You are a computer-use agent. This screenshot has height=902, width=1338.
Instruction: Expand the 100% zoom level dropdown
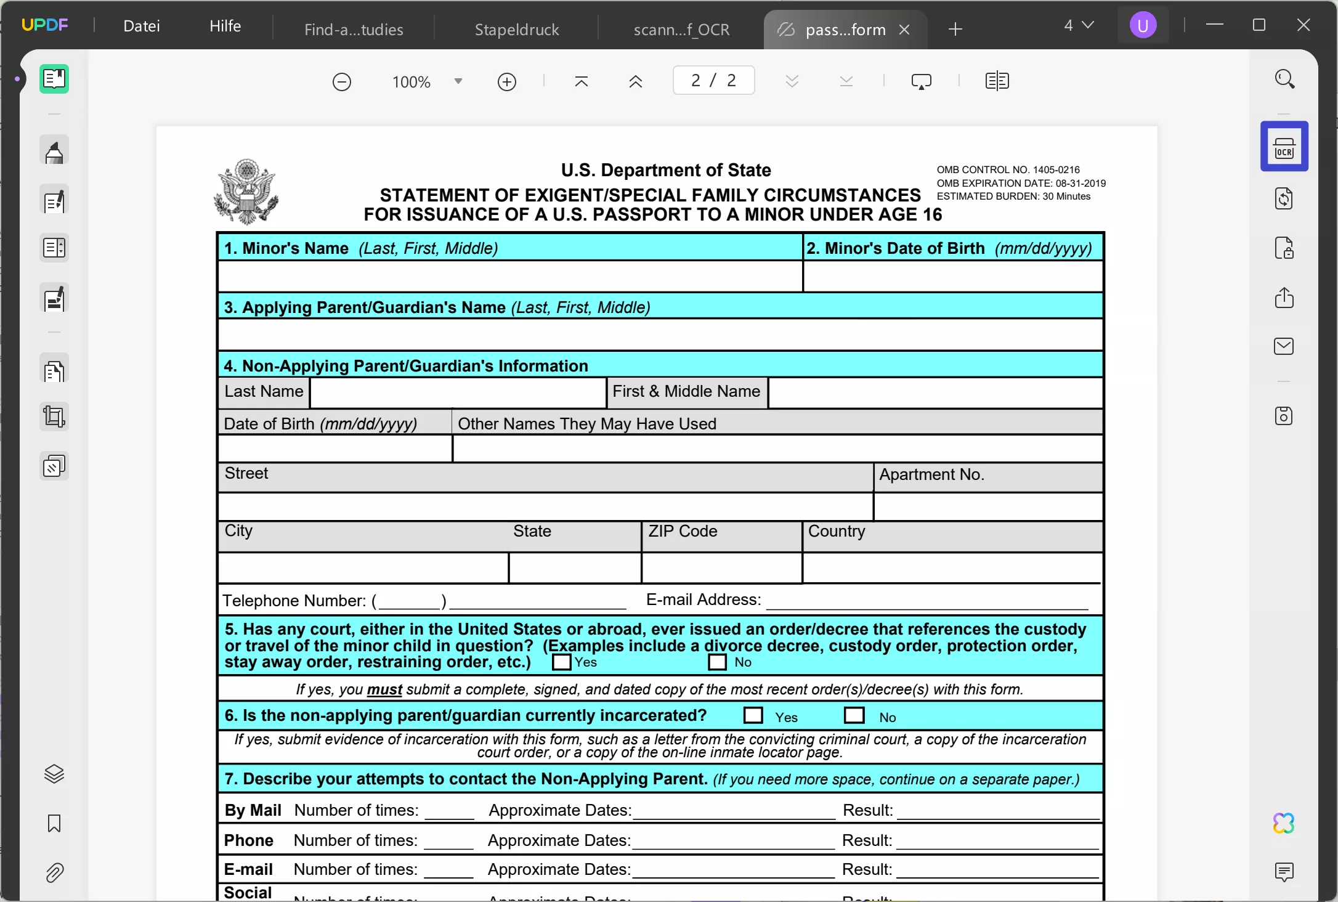(458, 81)
